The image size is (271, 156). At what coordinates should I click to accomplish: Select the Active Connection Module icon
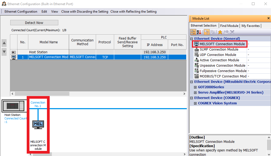tap(197, 60)
